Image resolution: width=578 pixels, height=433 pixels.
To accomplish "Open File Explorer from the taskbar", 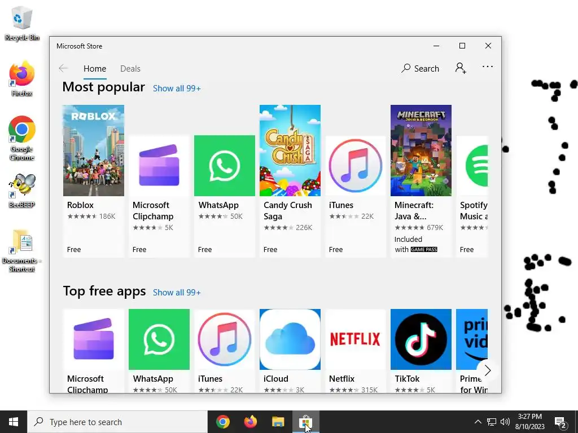I will click(278, 422).
